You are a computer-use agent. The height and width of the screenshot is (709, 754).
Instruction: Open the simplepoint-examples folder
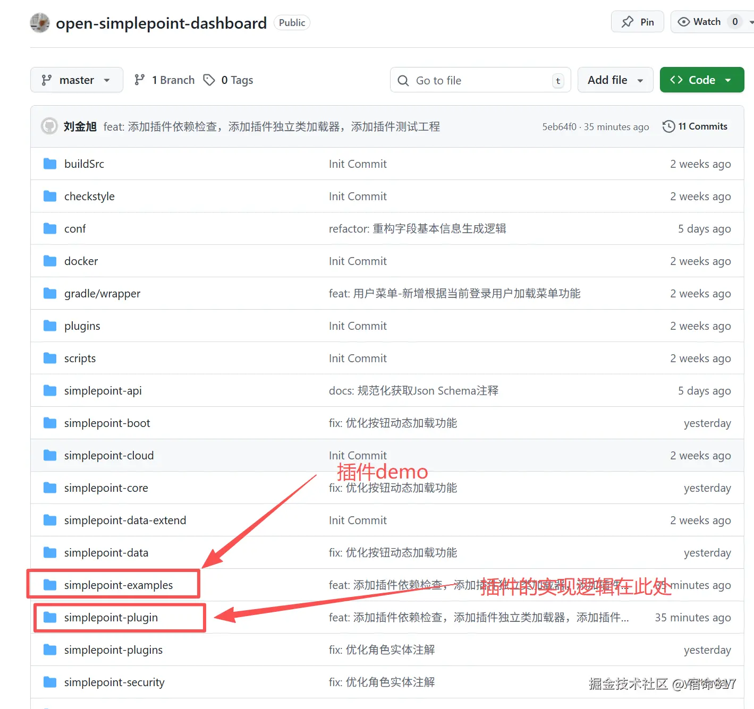point(118,585)
